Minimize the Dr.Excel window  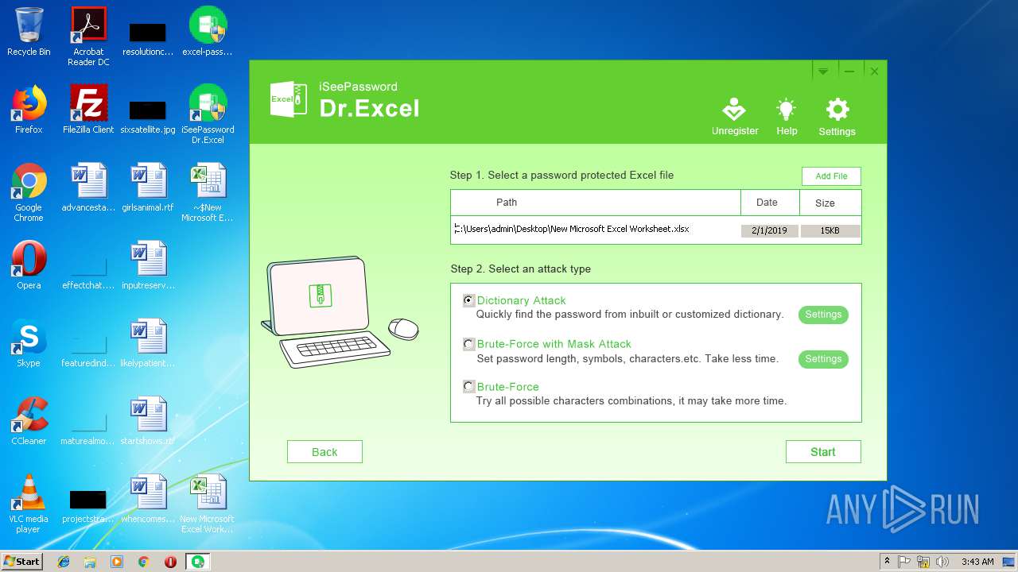[849, 71]
